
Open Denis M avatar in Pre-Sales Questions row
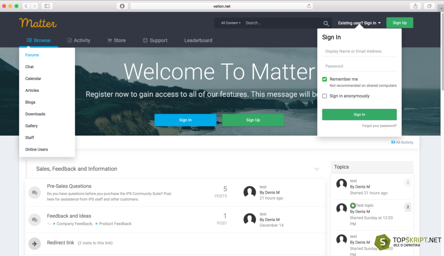[249, 192]
